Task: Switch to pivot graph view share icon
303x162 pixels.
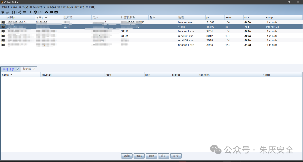Action: (x=20, y=12)
